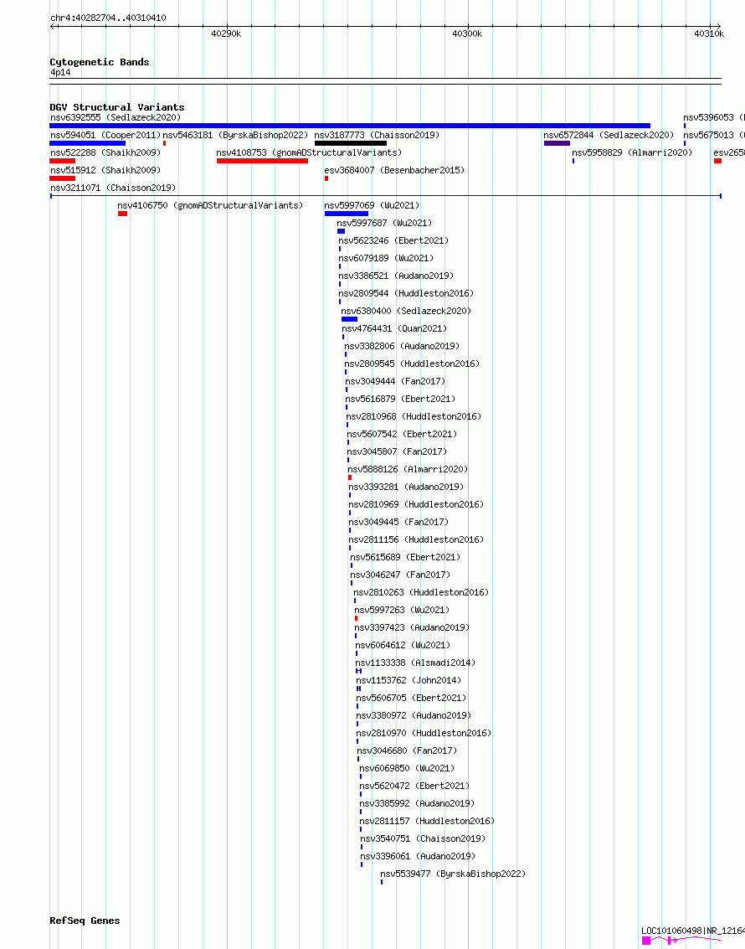Open nsv5997069 (Wu2021) label
Screen dimensions: 745x949
point(372,205)
